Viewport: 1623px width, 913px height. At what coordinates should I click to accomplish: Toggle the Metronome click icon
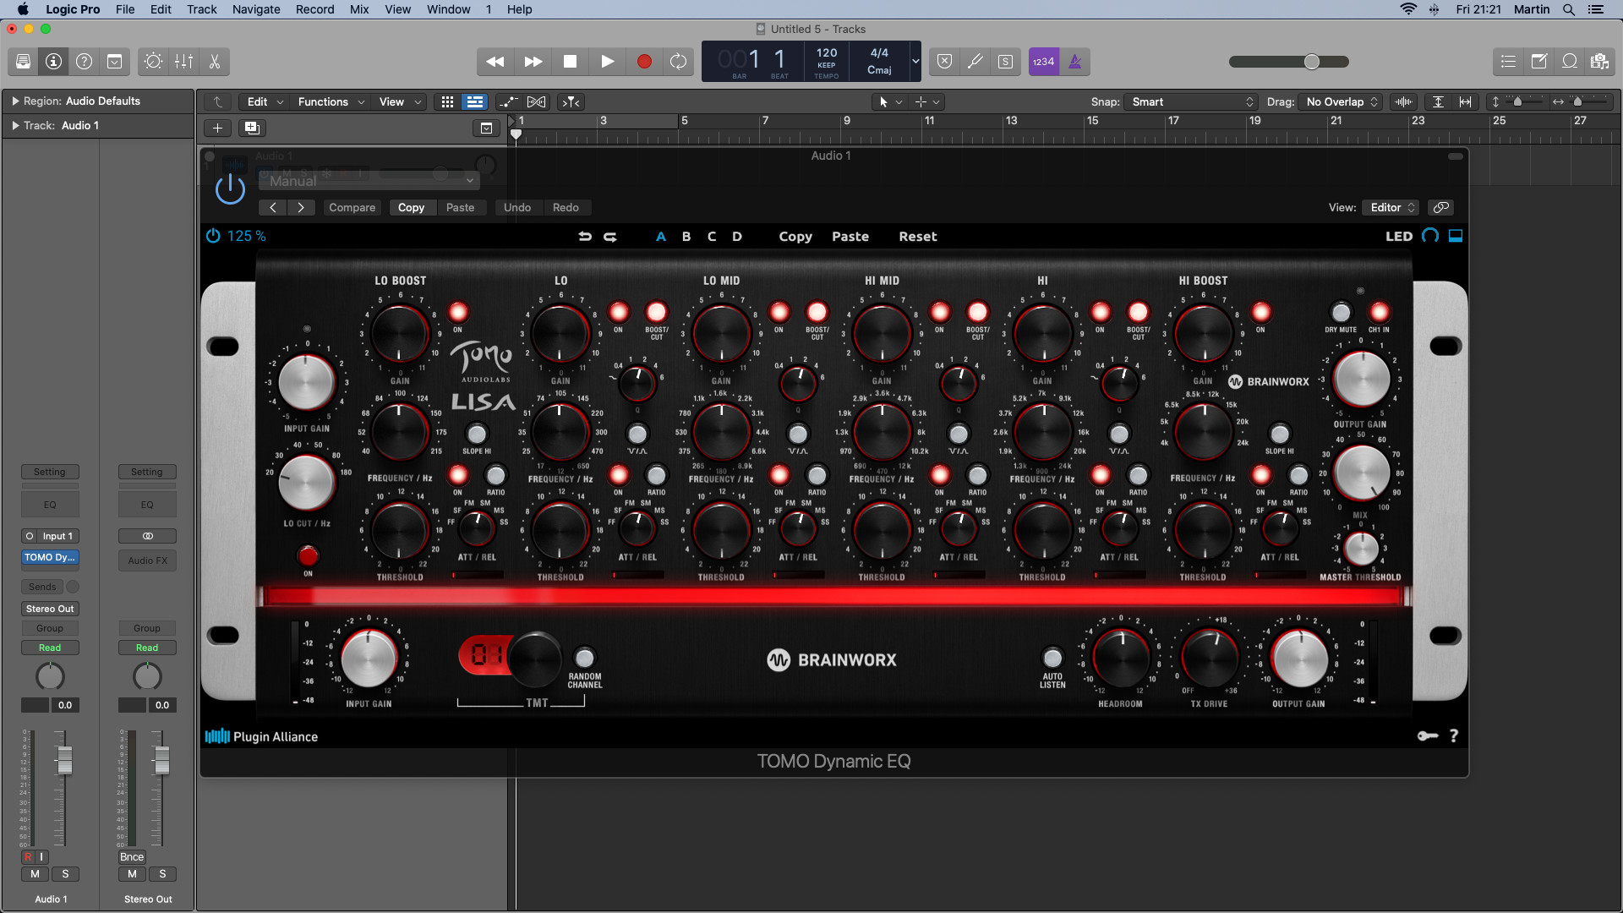coord(1074,61)
